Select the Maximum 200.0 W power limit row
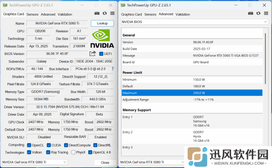 (x=192, y=93)
